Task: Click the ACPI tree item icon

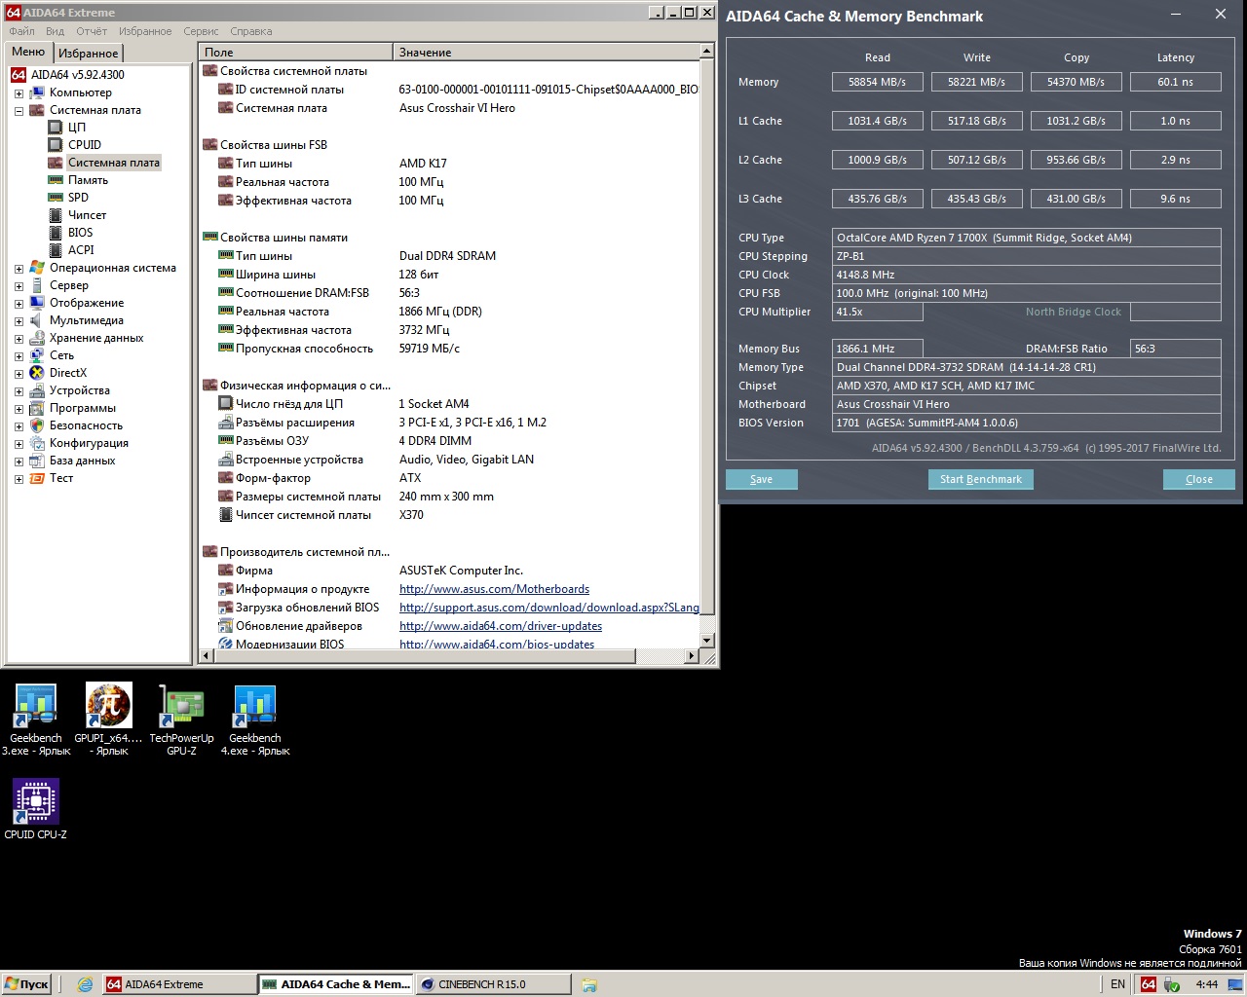Action: pyautogui.click(x=57, y=250)
